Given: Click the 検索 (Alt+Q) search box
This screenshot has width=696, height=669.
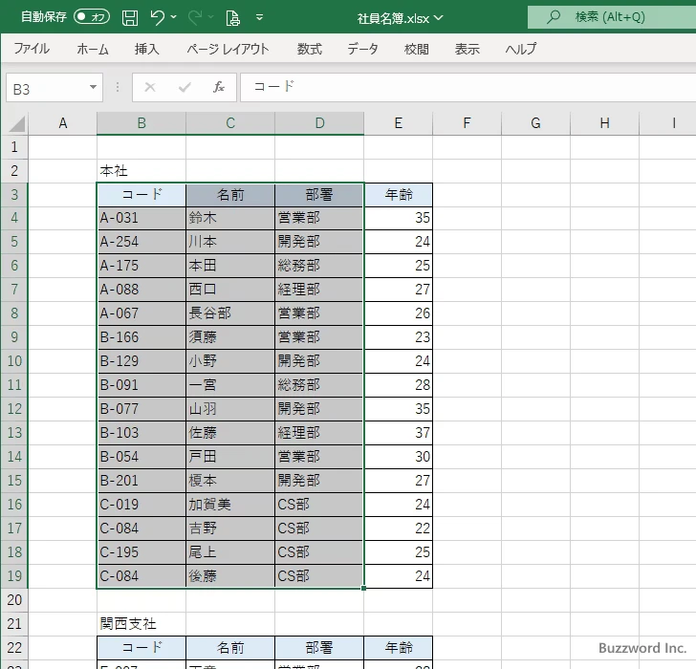Looking at the screenshot, I should [x=612, y=17].
